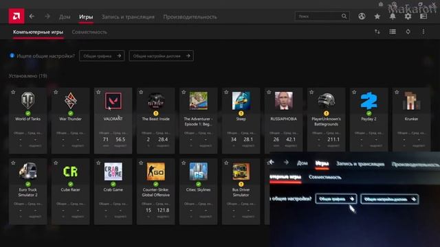Favorite Bus Driver Simulator star
The image size is (440, 247).
pos(226,163)
